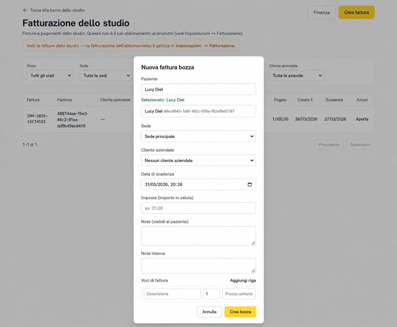Click the Cliente aziendale column header in the table
397x327 pixels.
point(115,100)
